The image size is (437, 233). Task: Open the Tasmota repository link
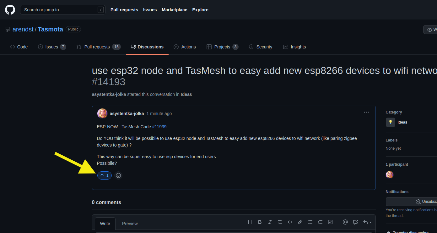[x=51, y=29]
